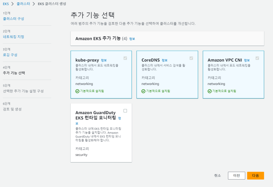
Task: Toggle the CoreDNS add-on checkbox
Action: pos(191,58)
